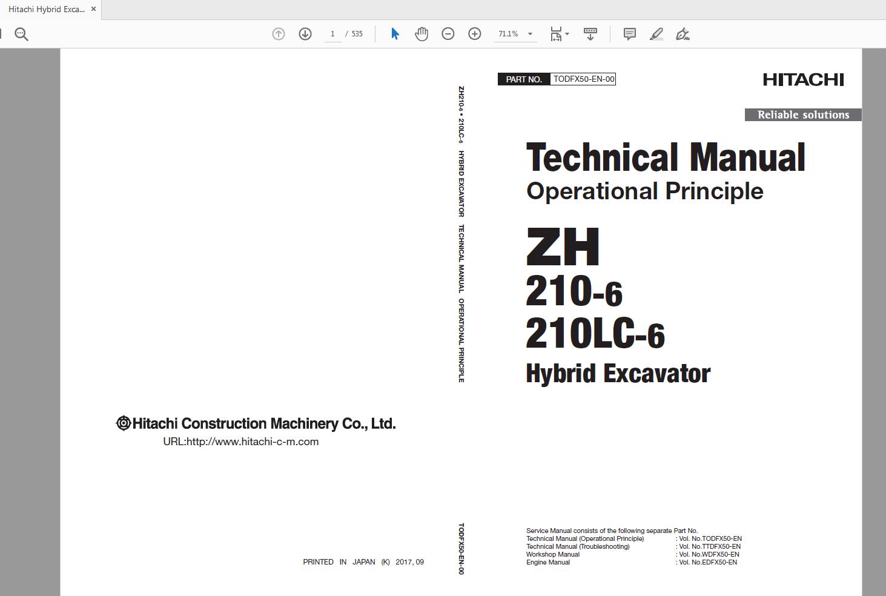Zoom in with the plus button
The image size is (886, 596).
pyautogui.click(x=475, y=34)
